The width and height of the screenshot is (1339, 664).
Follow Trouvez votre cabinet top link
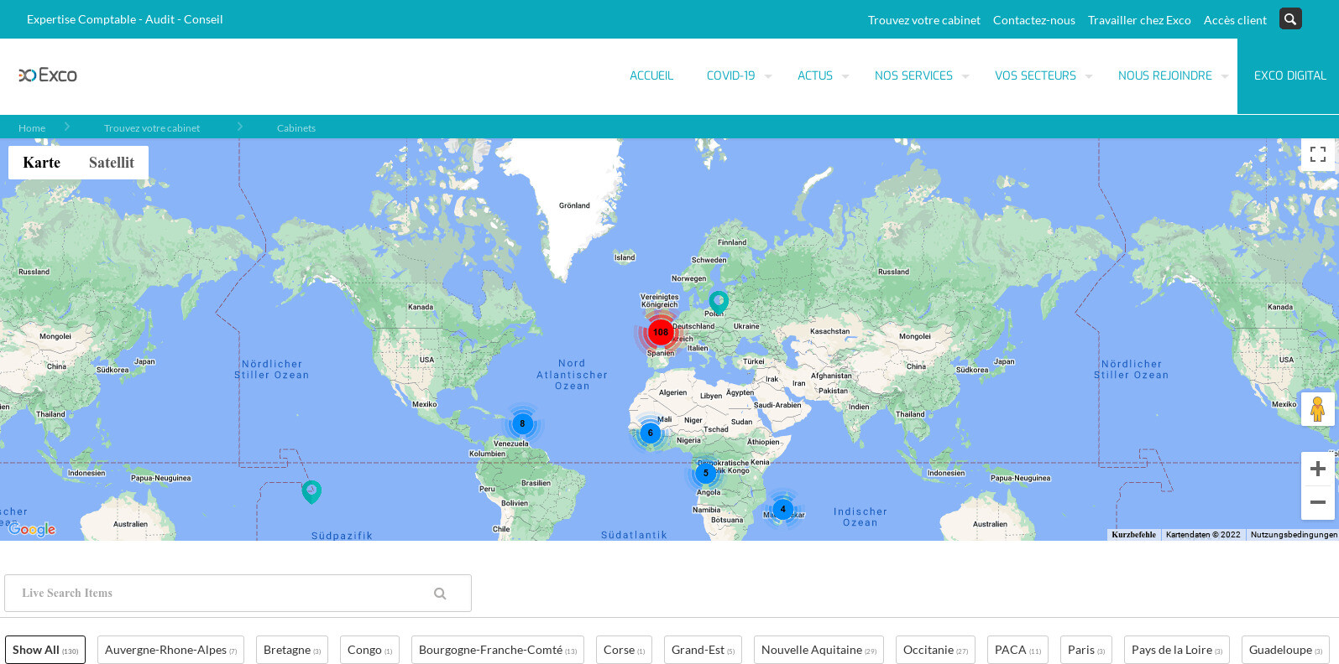923,20
